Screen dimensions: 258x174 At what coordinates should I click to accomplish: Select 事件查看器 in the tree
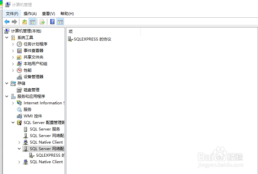(x=33, y=51)
